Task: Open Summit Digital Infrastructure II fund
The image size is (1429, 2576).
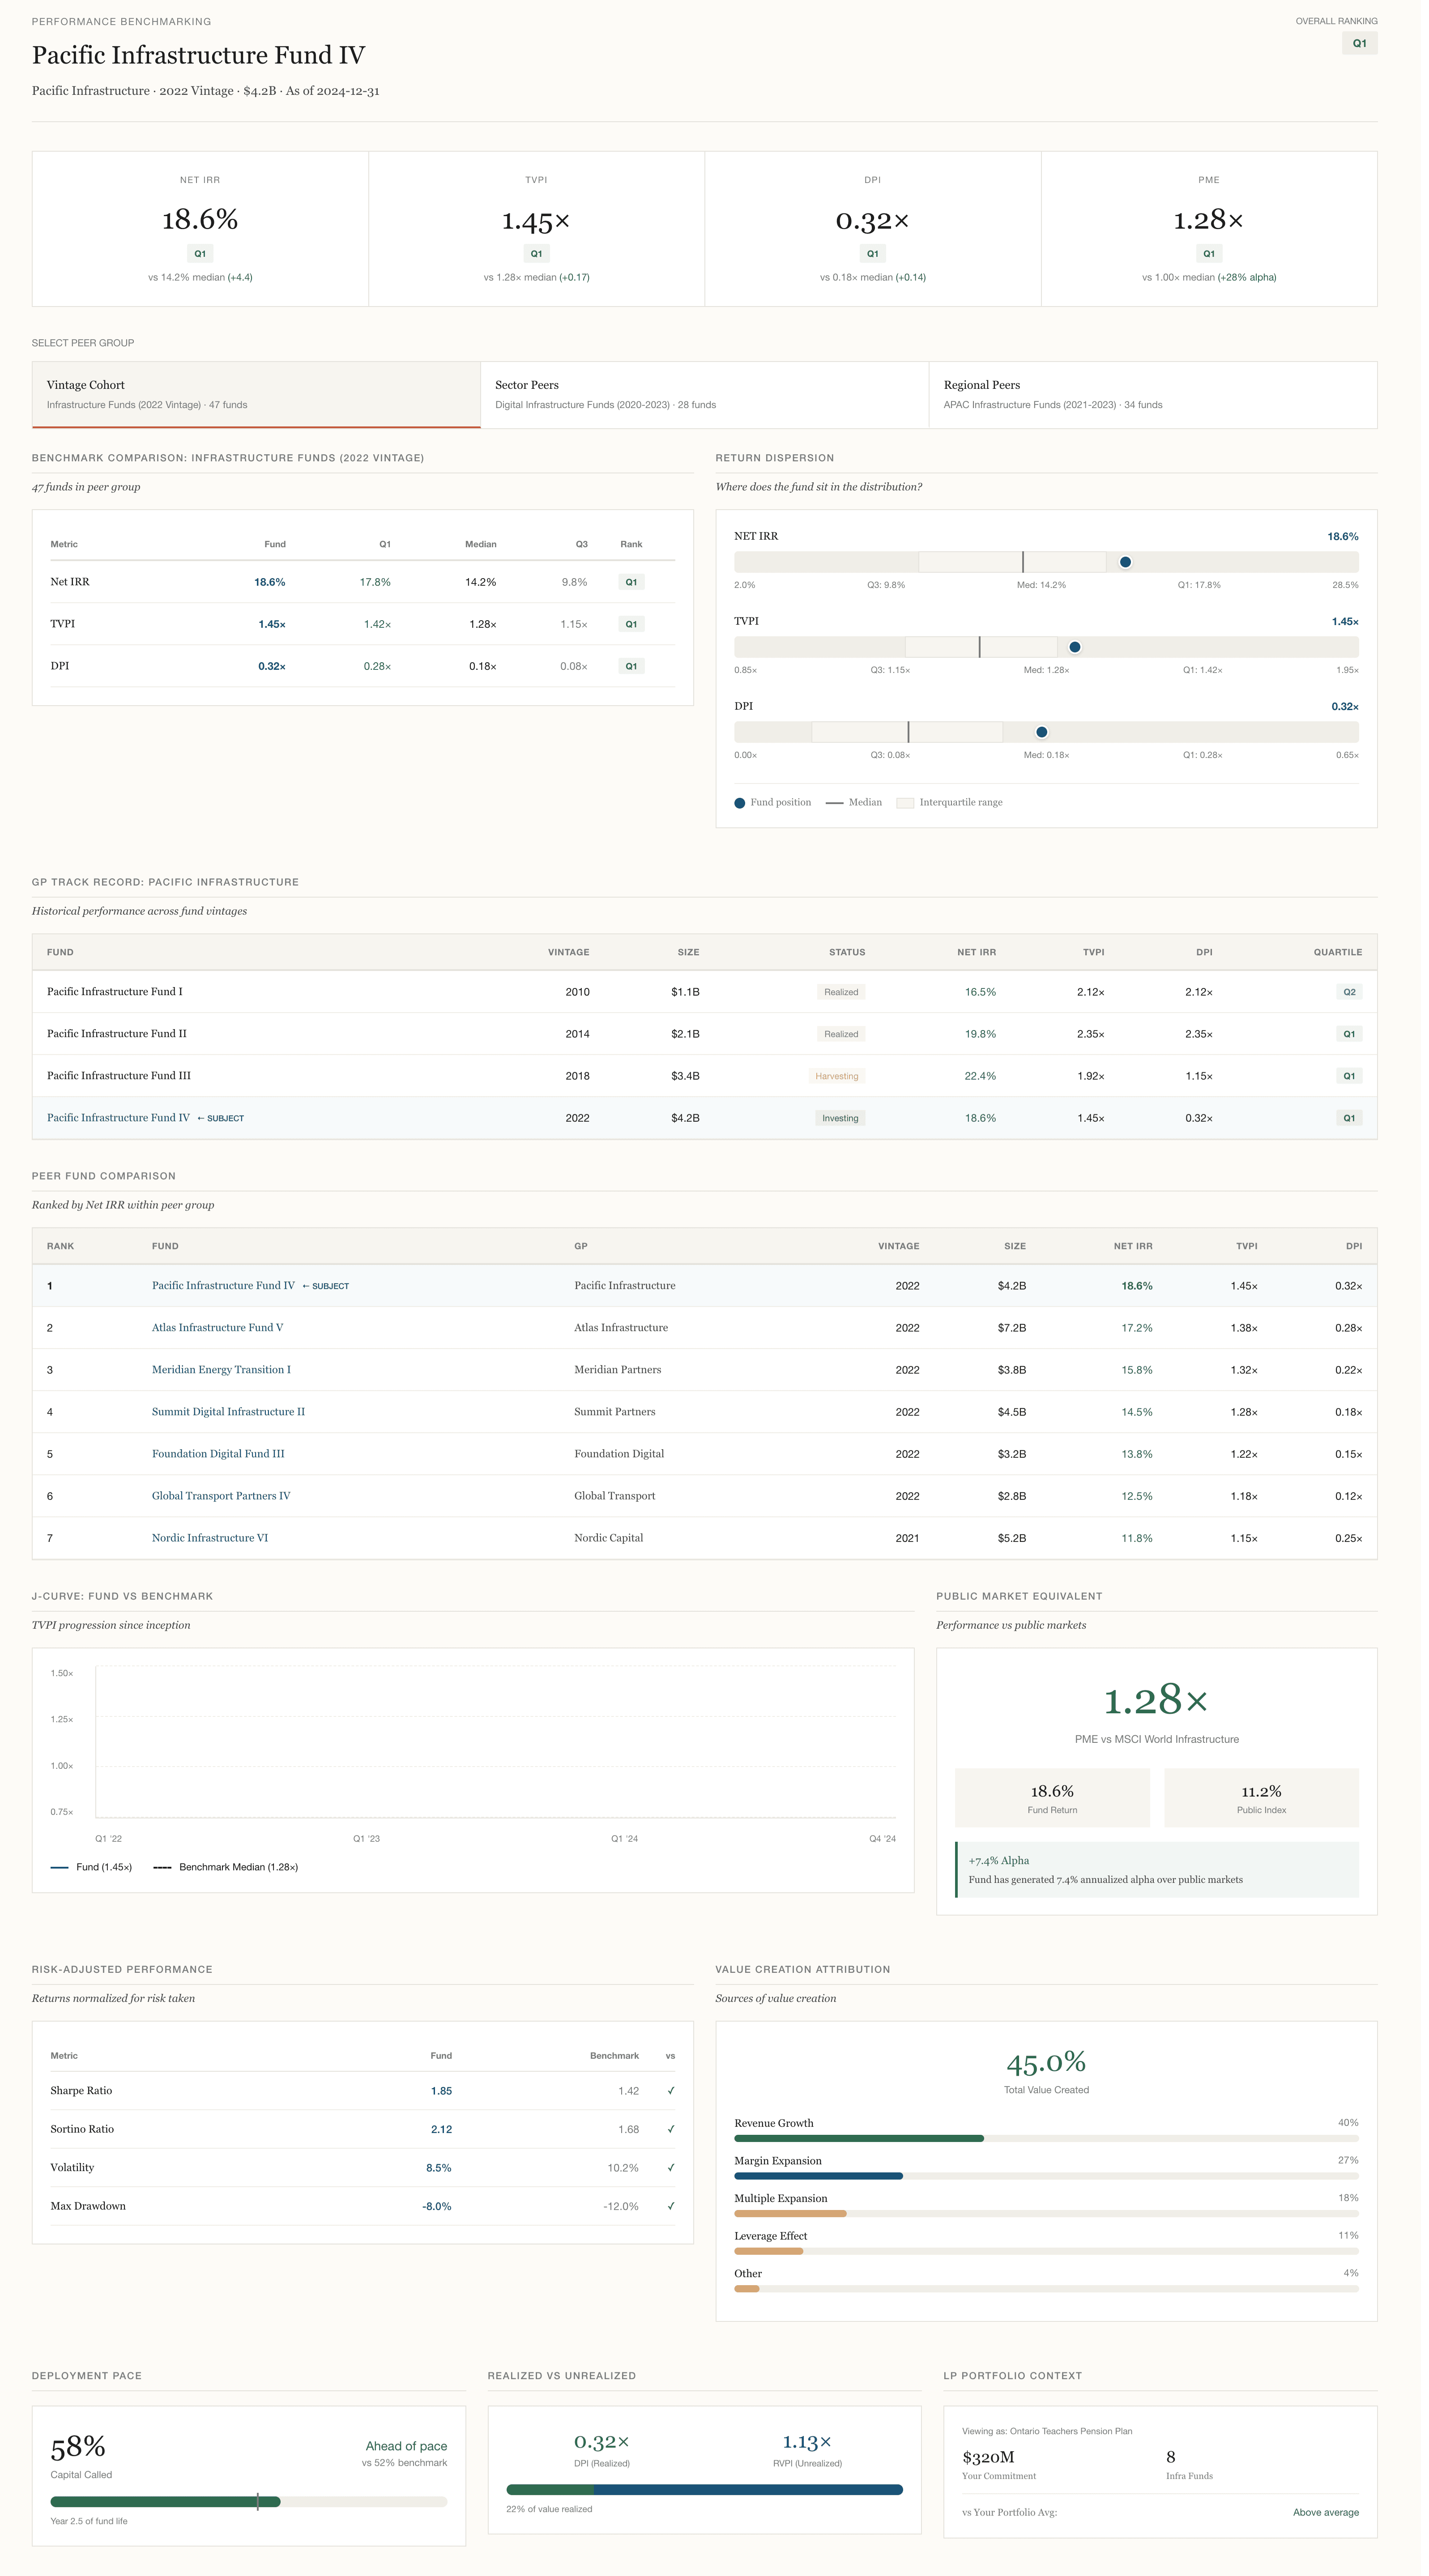Action: click(228, 1411)
